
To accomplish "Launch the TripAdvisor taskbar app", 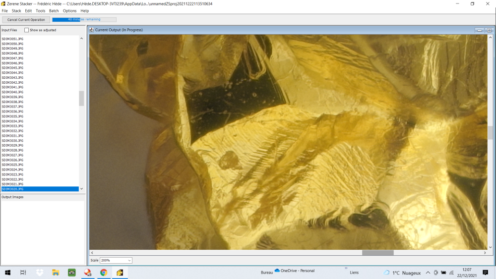I will point(71,273).
